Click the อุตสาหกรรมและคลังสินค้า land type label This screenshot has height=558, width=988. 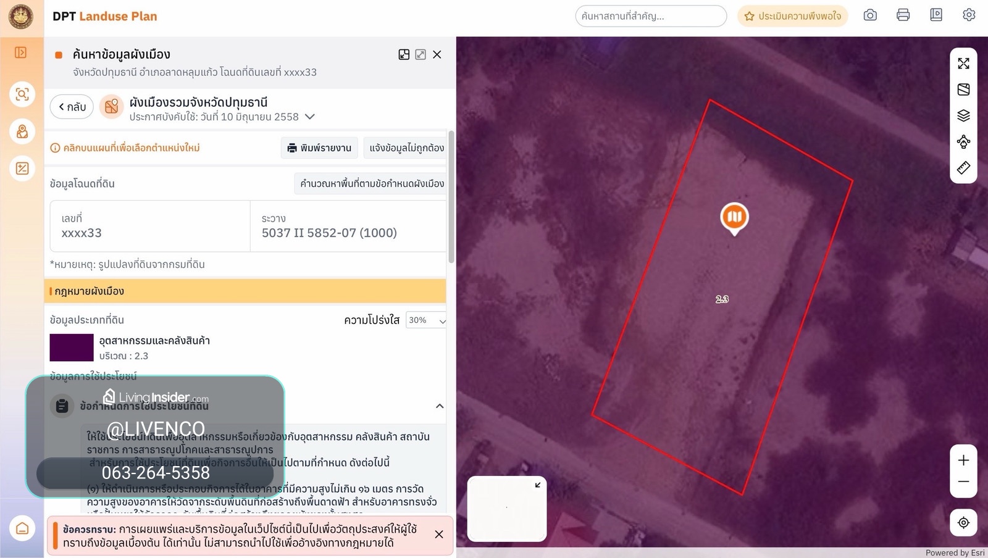(x=154, y=341)
